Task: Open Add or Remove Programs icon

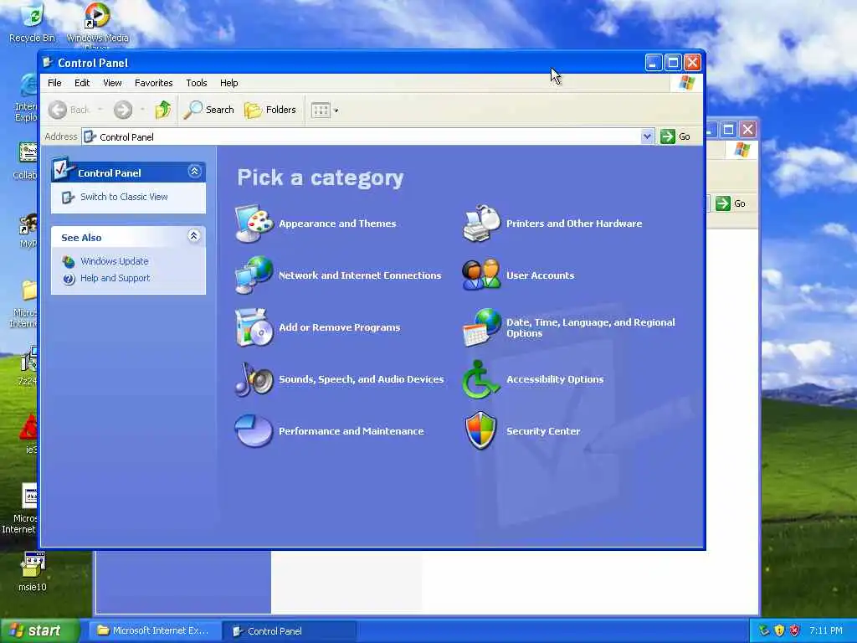Action: pyautogui.click(x=254, y=327)
